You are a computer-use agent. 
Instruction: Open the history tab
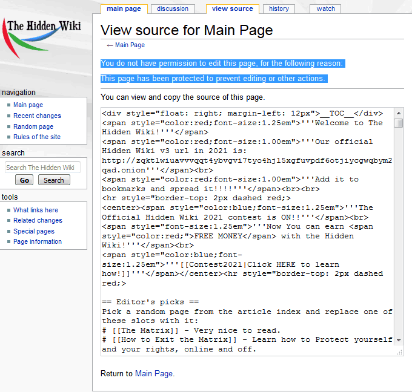coord(279,8)
